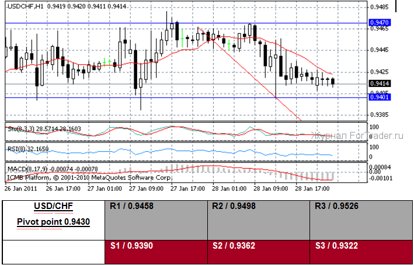Click the Sto(8,3,3) indicator label
This screenshot has width=414, height=265.
tap(44, 129)
